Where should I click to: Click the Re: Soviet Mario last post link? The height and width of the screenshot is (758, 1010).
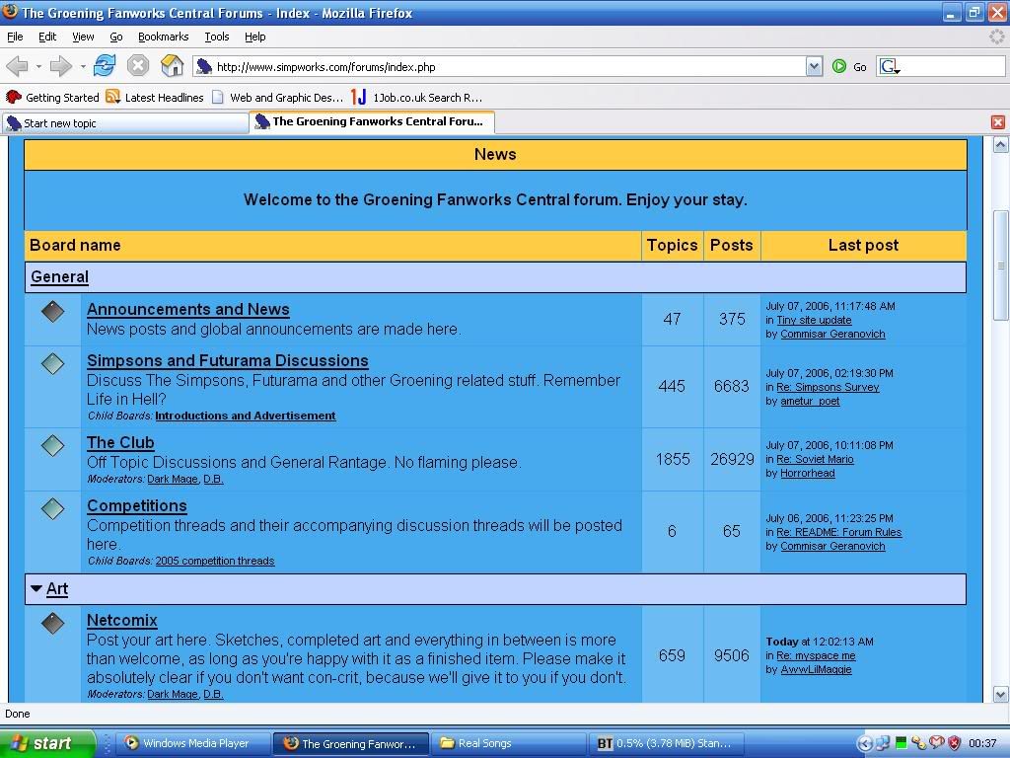pos(815,459)
